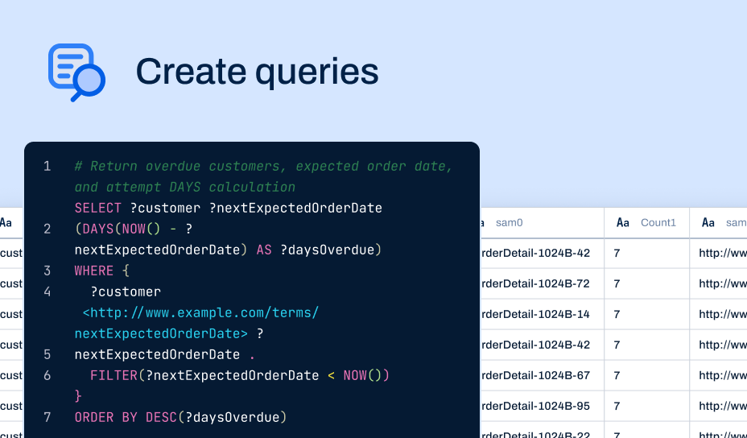Click the WHERE { line in the query

(102, 271)
